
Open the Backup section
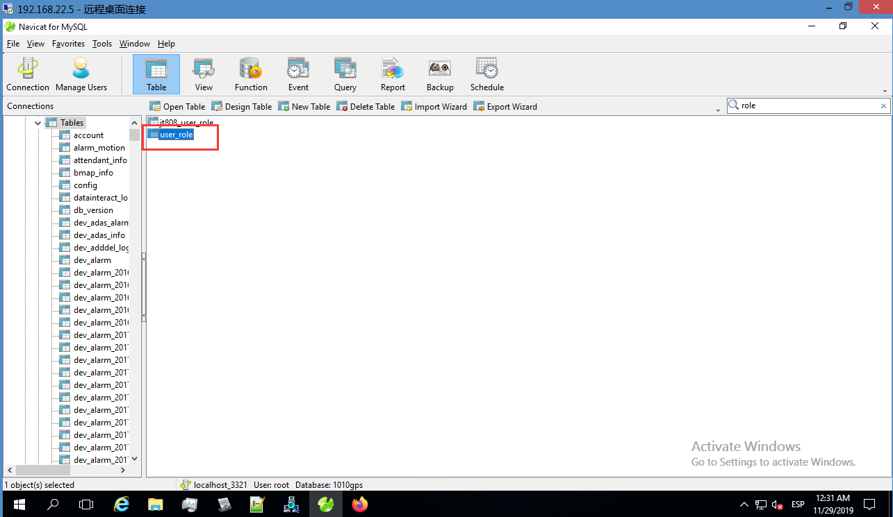coord(440,74)
